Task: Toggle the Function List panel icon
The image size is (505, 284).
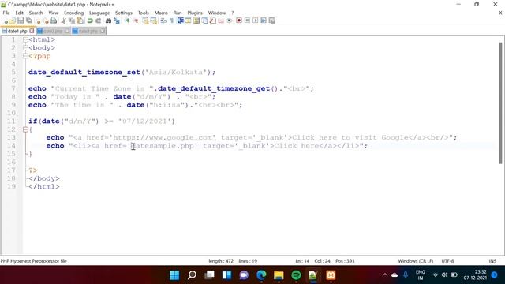Action: pos(212,21)
